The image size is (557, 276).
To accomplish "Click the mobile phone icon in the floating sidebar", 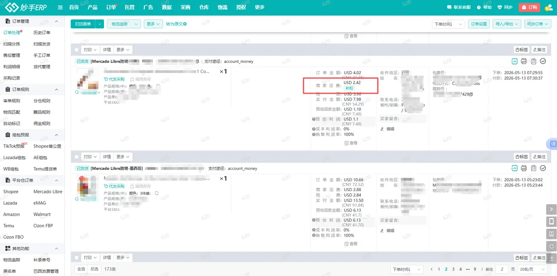I will pyautogui.click(x=551, y=221).
